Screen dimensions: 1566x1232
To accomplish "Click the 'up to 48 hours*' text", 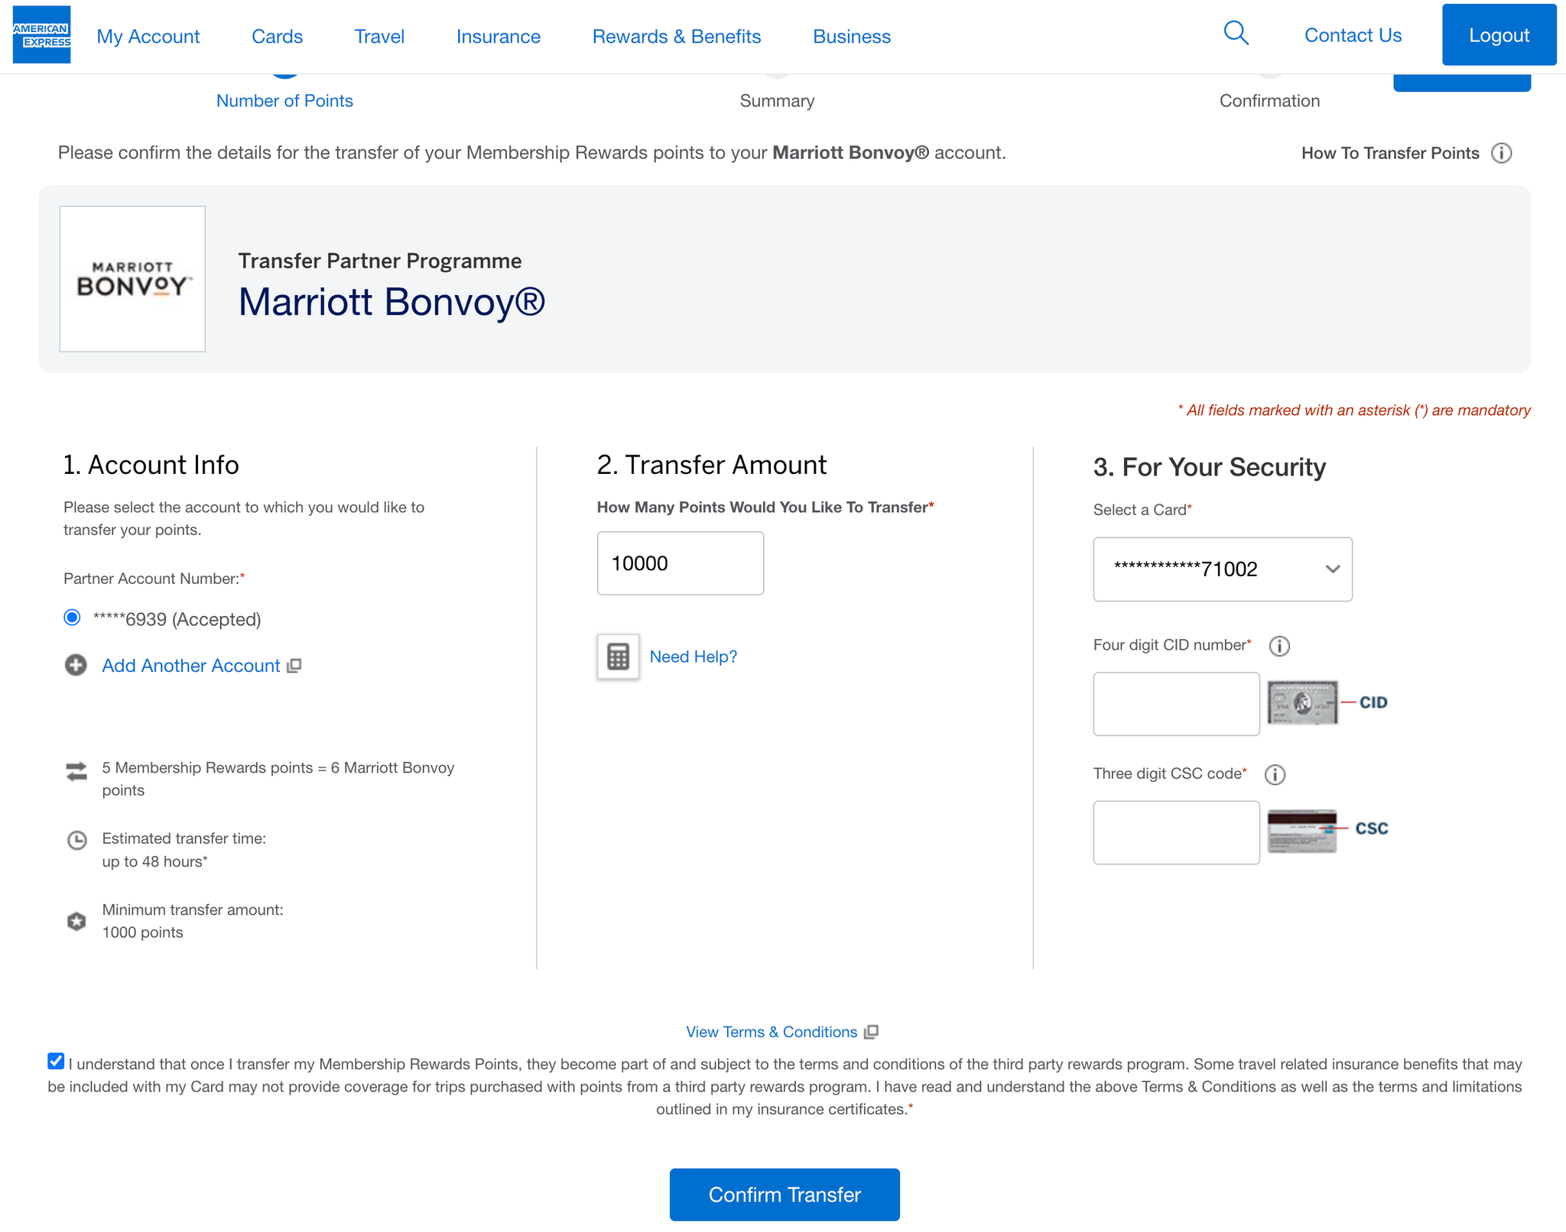I will (154, 861).
